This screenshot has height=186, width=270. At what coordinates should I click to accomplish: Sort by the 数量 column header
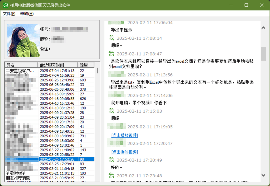pyautogui.click(x=86, y=65)
